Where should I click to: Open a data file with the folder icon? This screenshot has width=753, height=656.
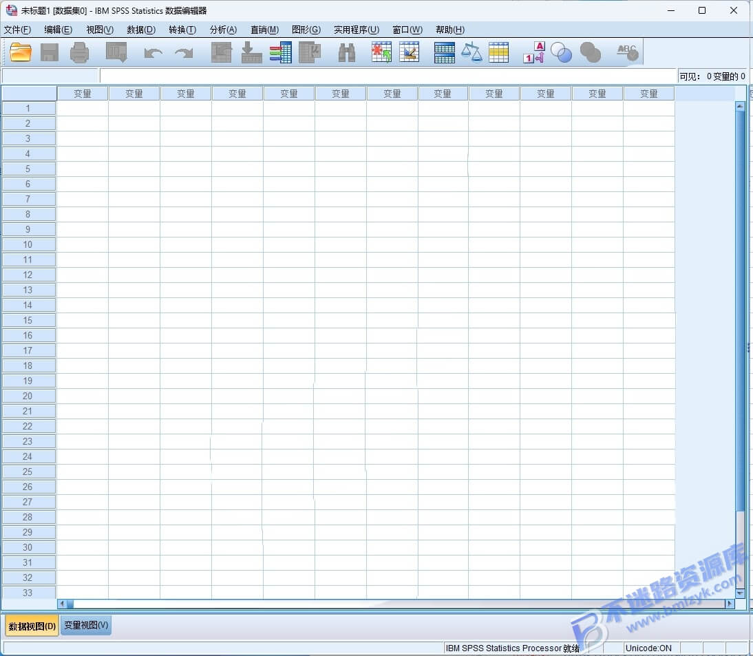point(21,52)
